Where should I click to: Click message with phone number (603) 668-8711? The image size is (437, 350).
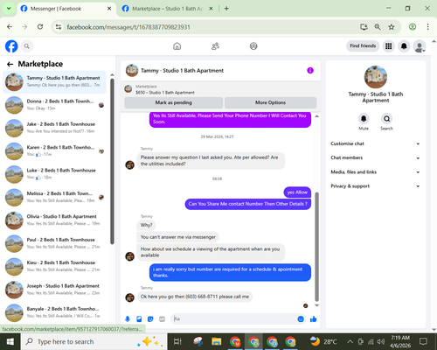tap(195, 297)
